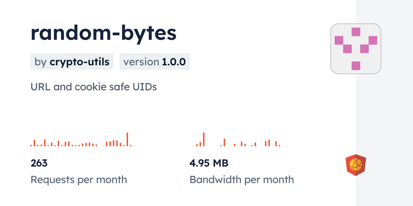Open the requests sparkline chart

click(x=81, y=140)
